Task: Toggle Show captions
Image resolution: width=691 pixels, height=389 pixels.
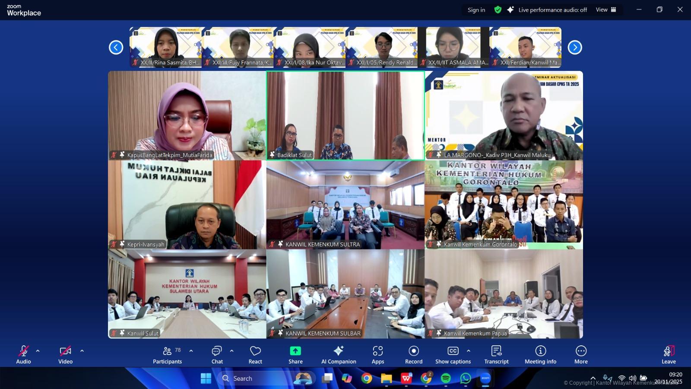Action: [453, 354]
